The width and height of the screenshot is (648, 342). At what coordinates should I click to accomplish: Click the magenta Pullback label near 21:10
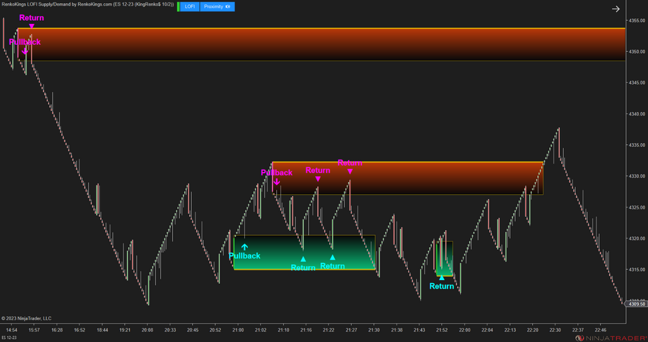pos(277,173)
